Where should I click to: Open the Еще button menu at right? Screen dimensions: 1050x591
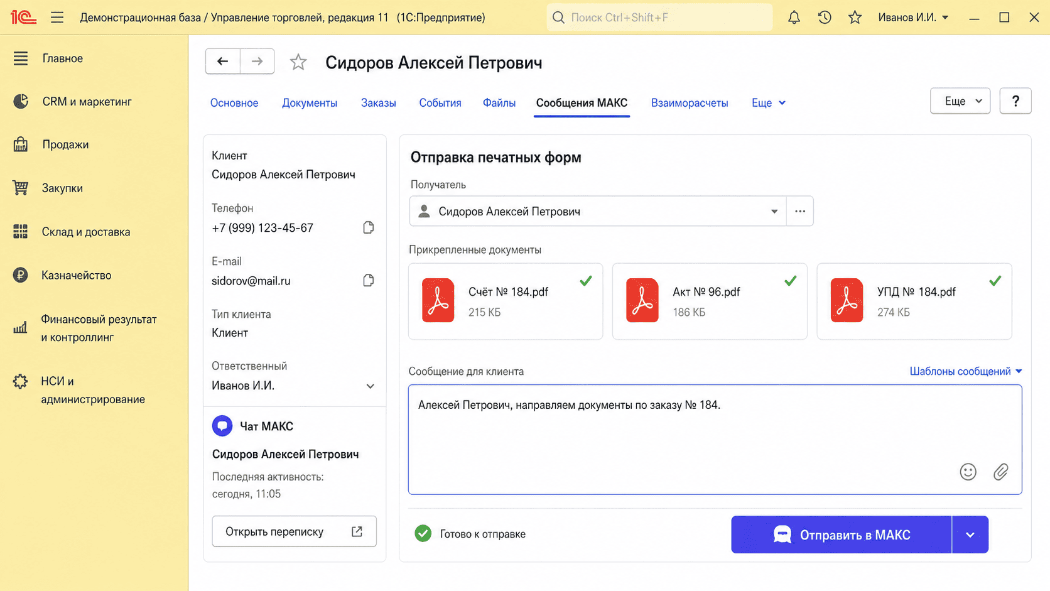[960, 101]
